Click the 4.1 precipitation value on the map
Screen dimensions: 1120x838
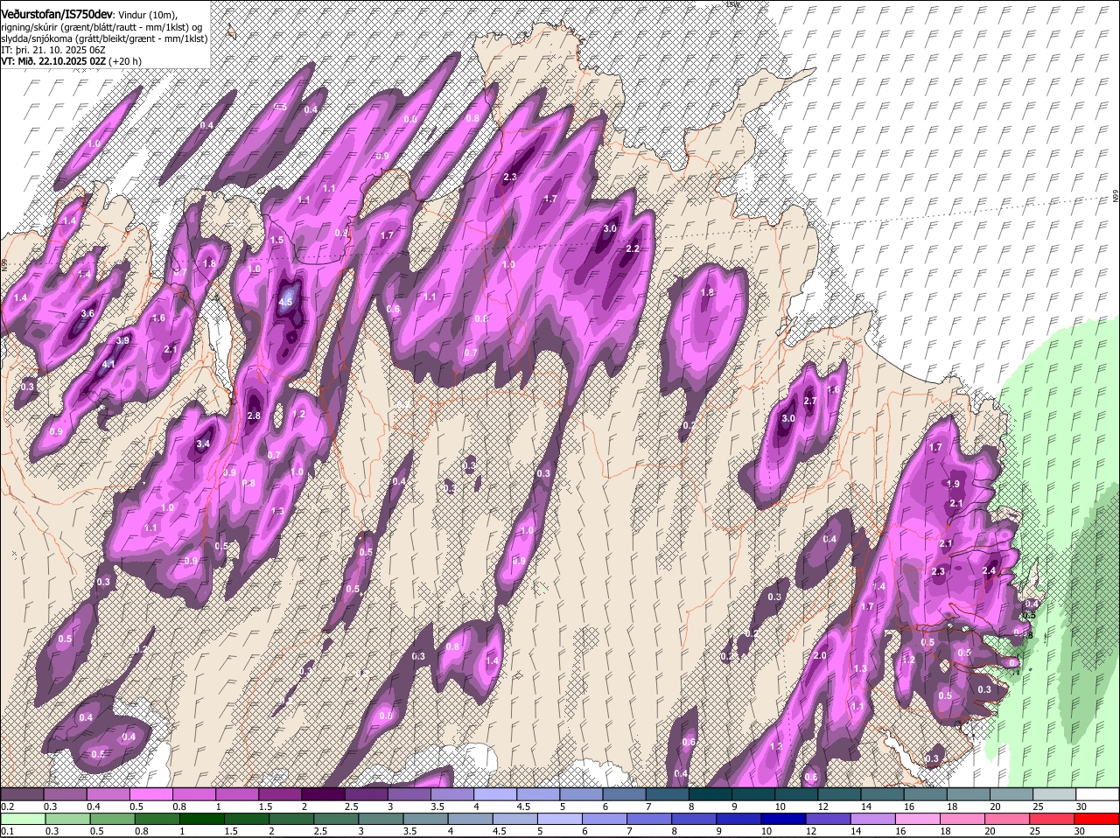108,364
